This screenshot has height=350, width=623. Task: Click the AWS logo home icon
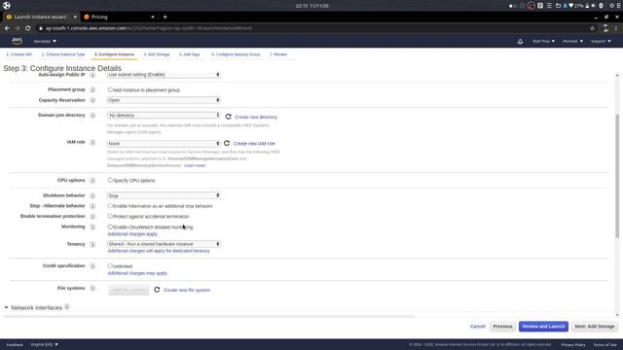point(18,41)
